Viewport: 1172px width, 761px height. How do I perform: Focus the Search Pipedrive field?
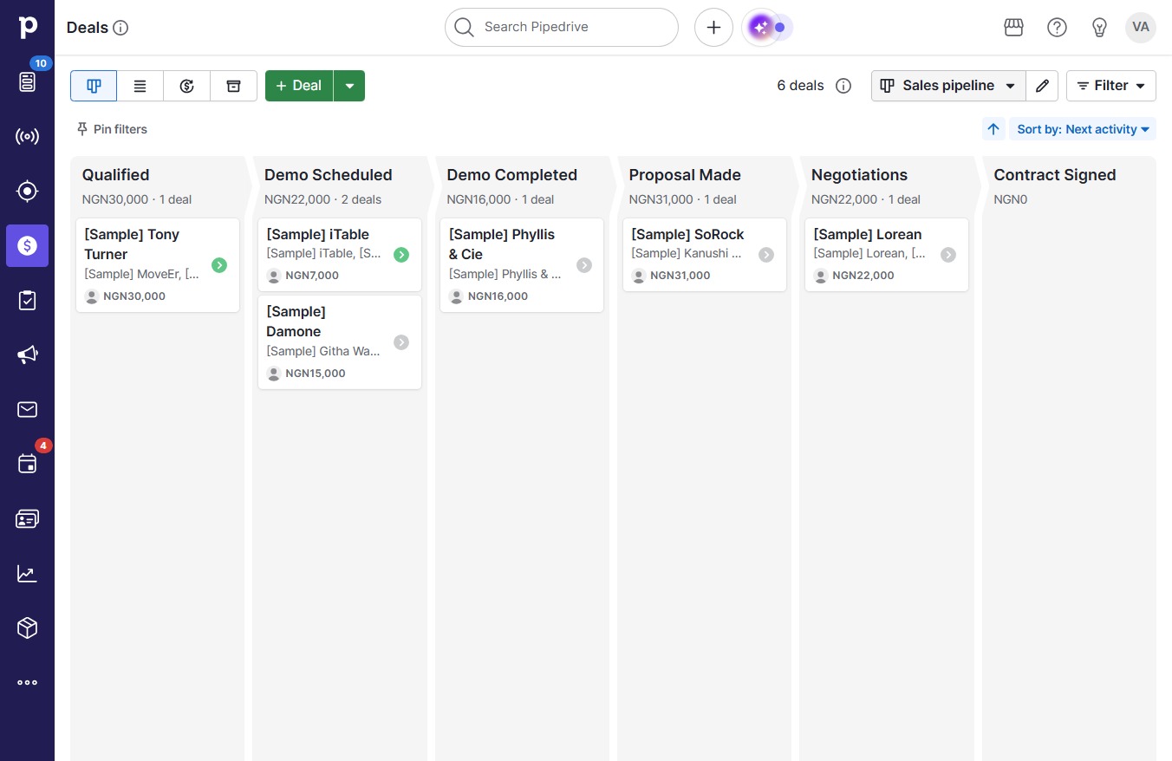[562, 28]
